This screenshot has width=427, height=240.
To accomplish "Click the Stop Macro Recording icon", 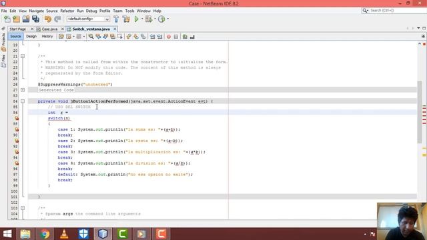I will click(176, 37).
